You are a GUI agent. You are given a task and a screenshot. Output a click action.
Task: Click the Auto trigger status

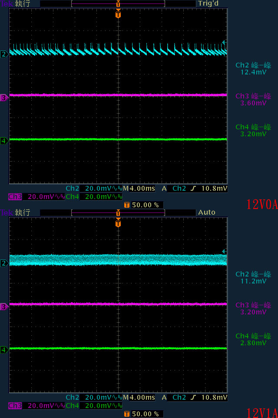click(x=207, y=212)
